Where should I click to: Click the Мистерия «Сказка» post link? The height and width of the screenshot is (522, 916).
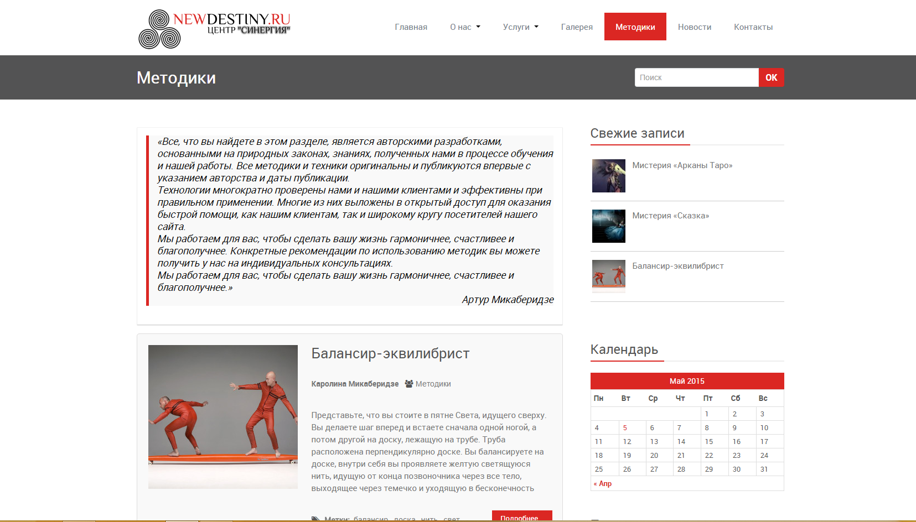tap(670, 216)
